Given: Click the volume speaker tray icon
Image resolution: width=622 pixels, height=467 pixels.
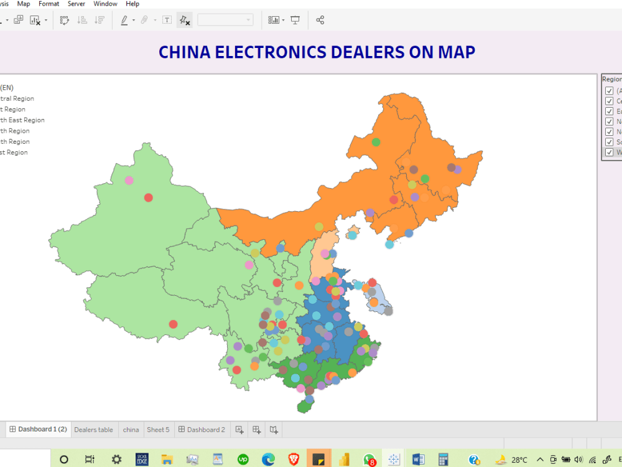Looking at the screenshot, I should pyautogui.click(x=578, y=460).
